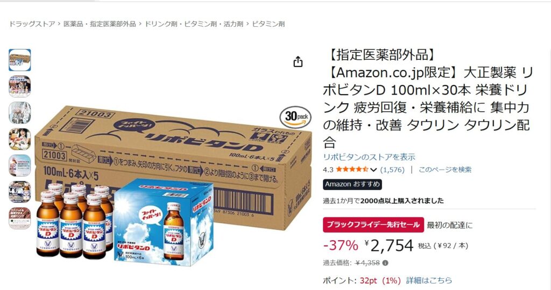The height and width of the screenshot is (290, 551).
Task: Click このページを検索 link
Action: [x=445, y=170]
